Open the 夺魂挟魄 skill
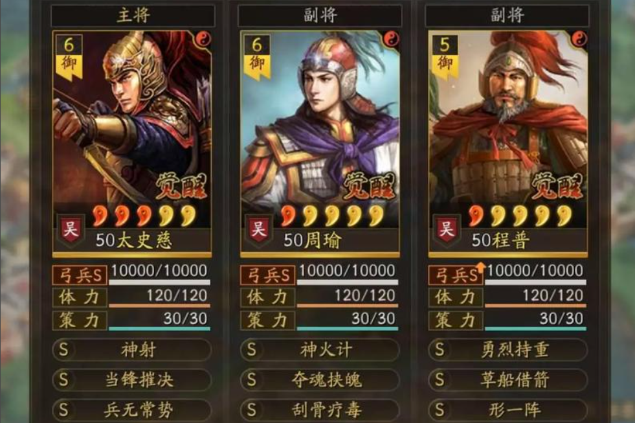 [320, 380]
